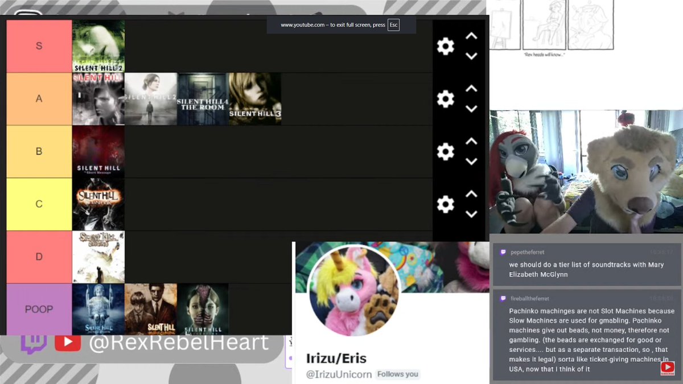Open the @IrizuUnicorn handle
This screenshot has height=384, width=683.
click(339, 374)
